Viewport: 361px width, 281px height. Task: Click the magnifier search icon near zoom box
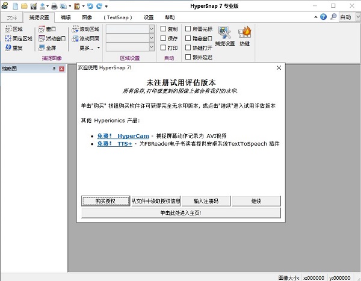click(x=333, y=17)
